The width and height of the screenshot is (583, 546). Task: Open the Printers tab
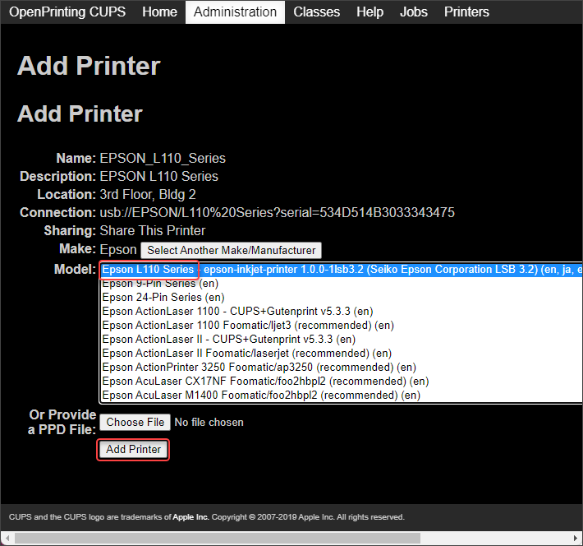click(466, 12)
